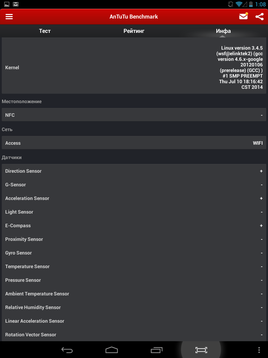This screenshot has width=268, height=358.
Task: Select the Access WIFI row
Action: point(134,143)
